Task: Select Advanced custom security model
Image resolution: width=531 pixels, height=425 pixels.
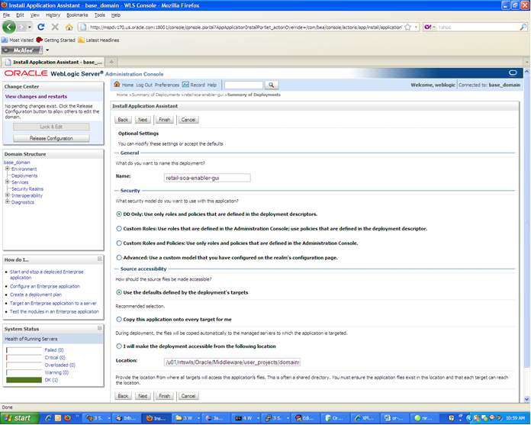Action: point(119,257)
